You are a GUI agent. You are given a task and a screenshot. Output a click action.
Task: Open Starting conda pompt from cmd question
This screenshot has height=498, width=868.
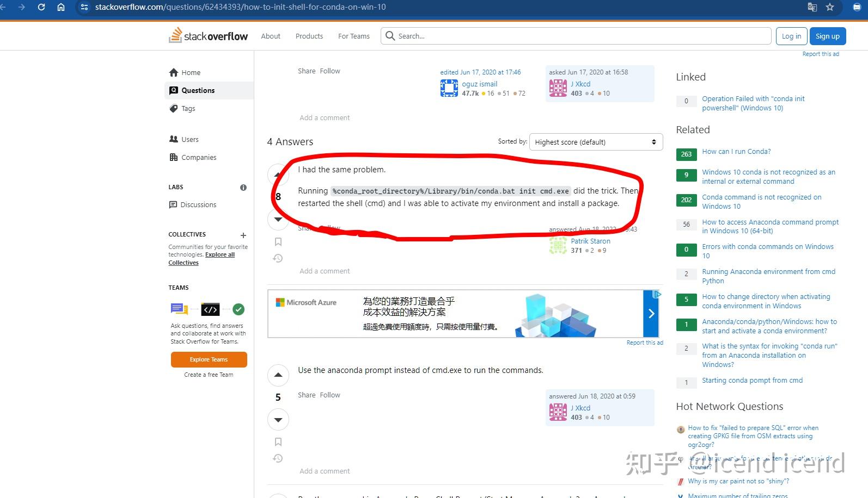click(752, 380)
